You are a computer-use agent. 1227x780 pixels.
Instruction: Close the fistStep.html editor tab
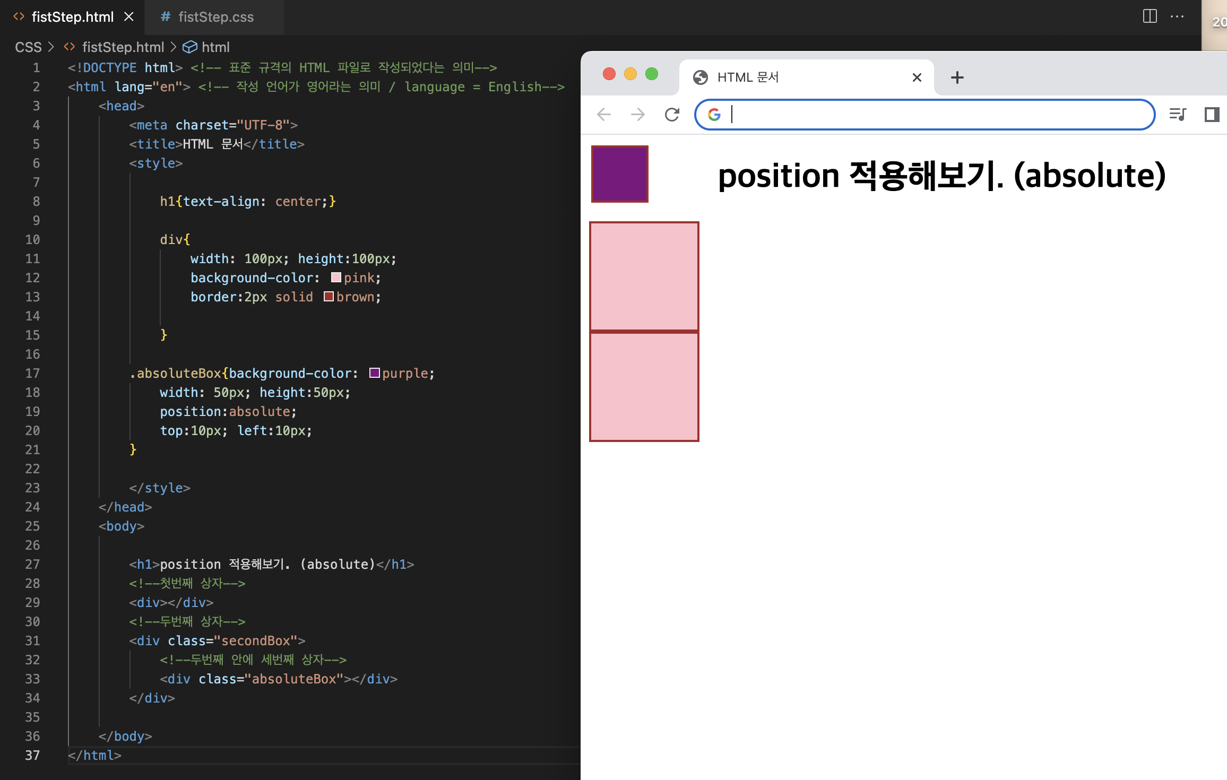(x=129, y=17)
